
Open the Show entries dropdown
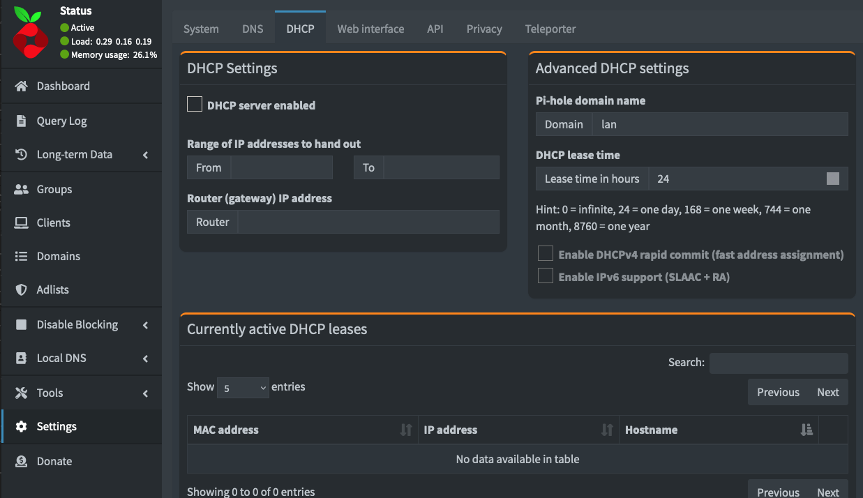pos(243,386)
